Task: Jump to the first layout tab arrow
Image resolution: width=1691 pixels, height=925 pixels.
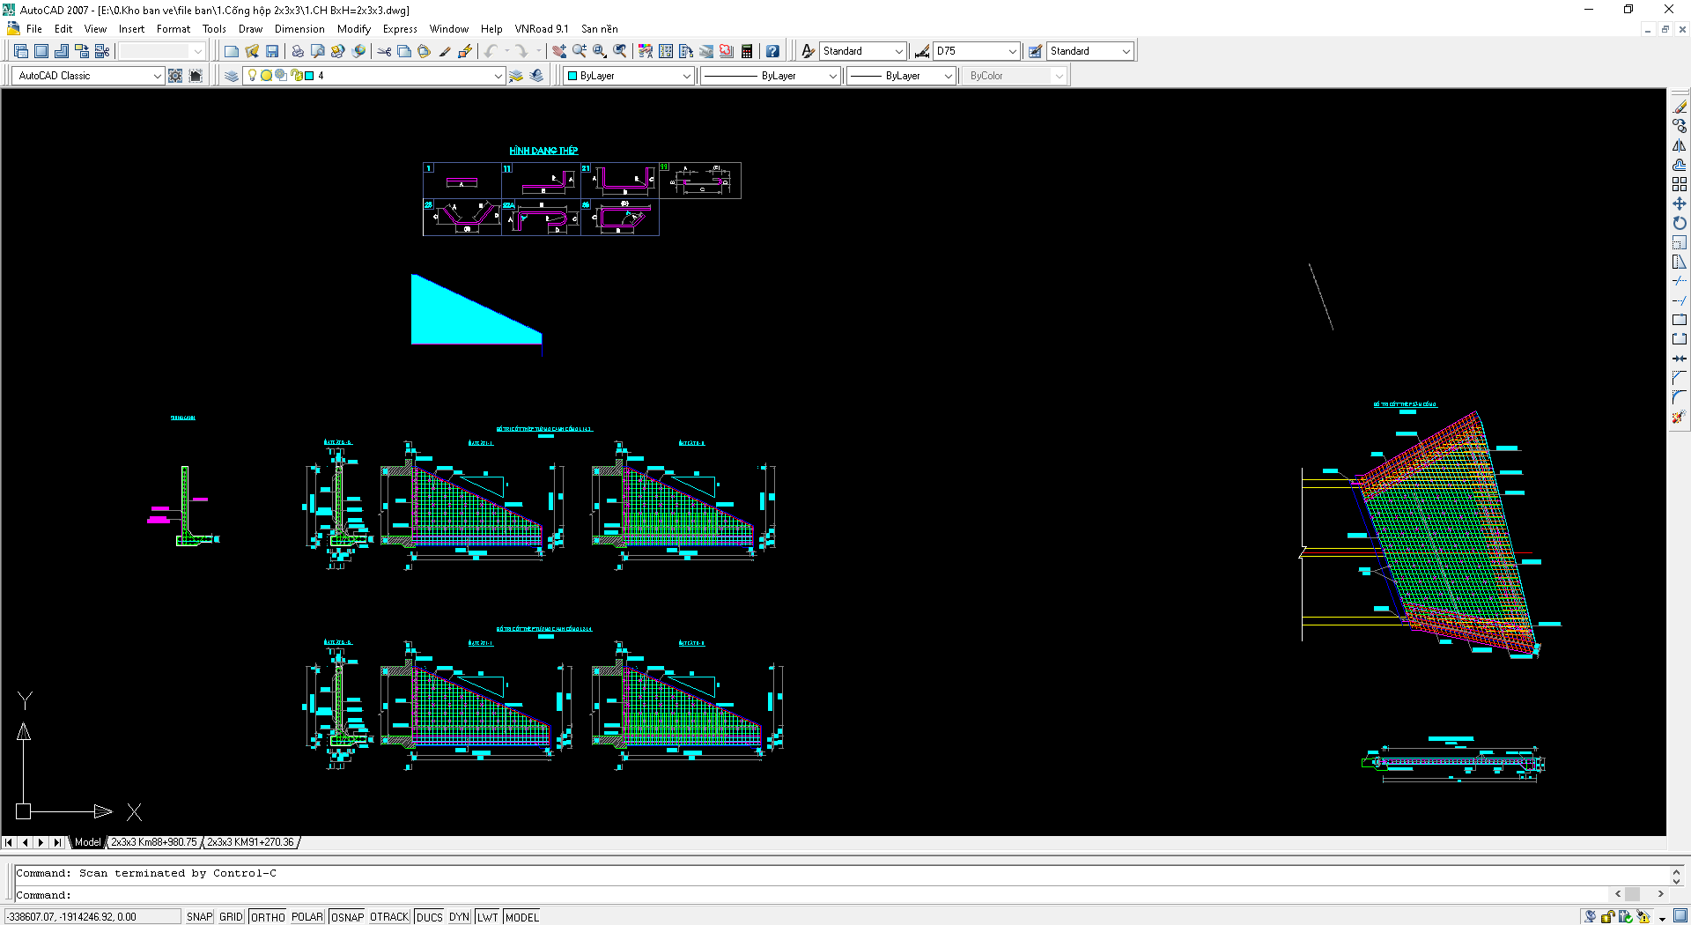Action: click(x=9, y=842)
